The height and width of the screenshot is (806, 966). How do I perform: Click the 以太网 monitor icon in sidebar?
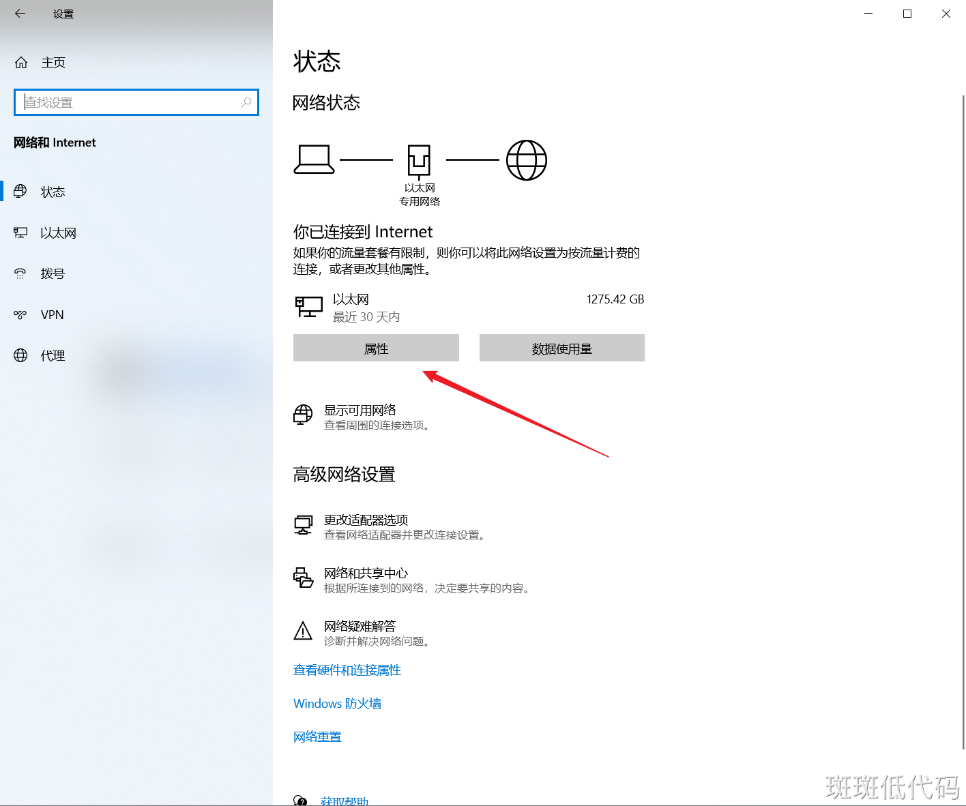20,233
